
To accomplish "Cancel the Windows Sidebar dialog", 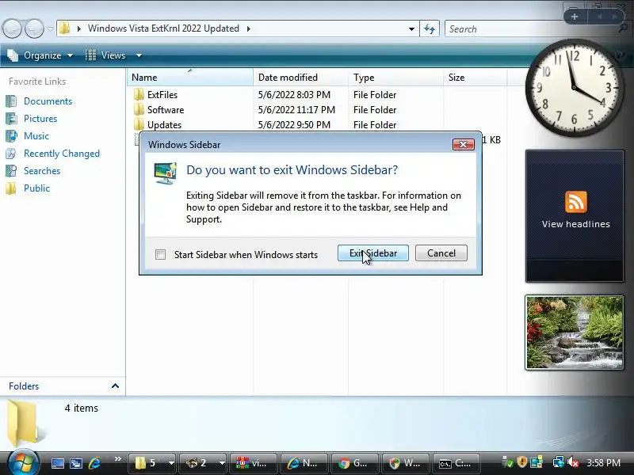I will tap(441, 253).
